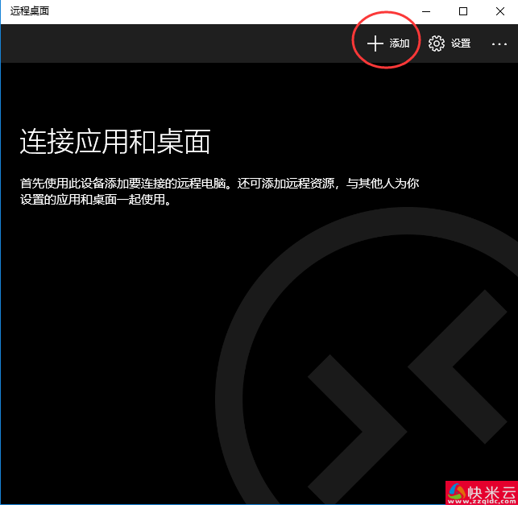The width and height of the screenshot is (518, 505).
Task: Click the text line starting with 首先使用此设备添加
Action: pyautogui.click(x=220, y=184)
